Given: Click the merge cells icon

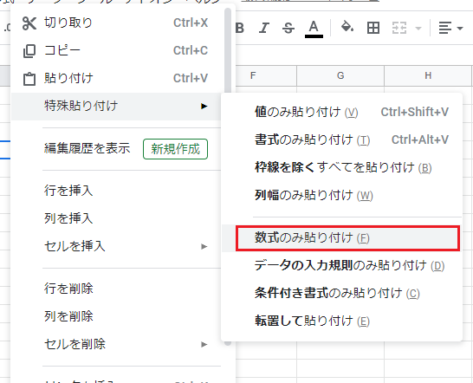Looking at the screenshot, I should (399, 28).
